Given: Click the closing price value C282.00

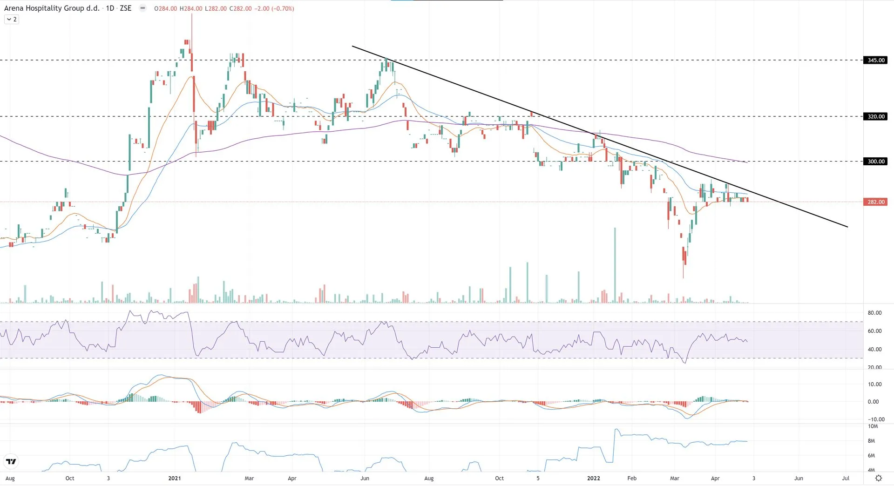Looking at the screenshot, I should point(240,8).
